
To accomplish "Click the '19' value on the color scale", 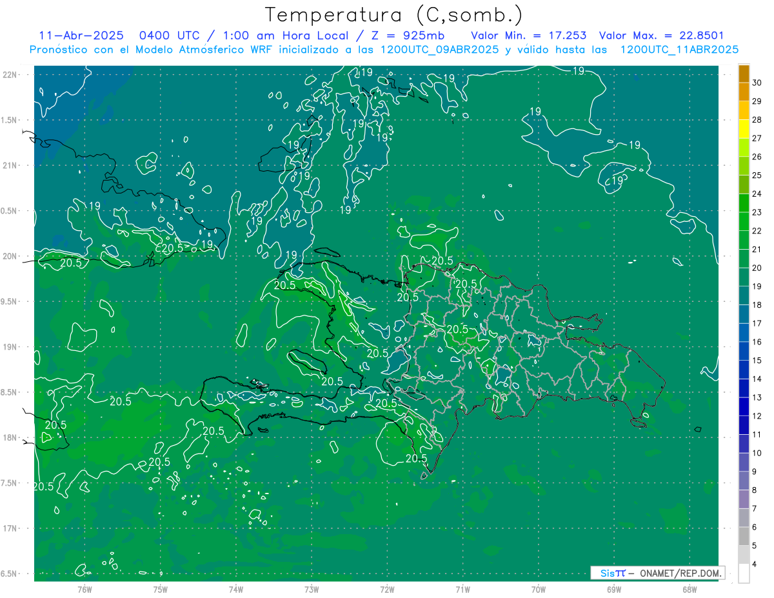I will pyautogui.click(x=757, y=286).
